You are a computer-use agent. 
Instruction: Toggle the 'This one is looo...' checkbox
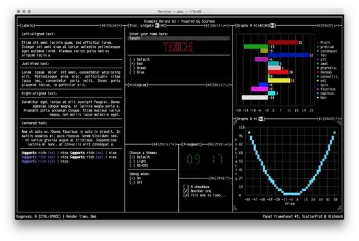point(204,195)
